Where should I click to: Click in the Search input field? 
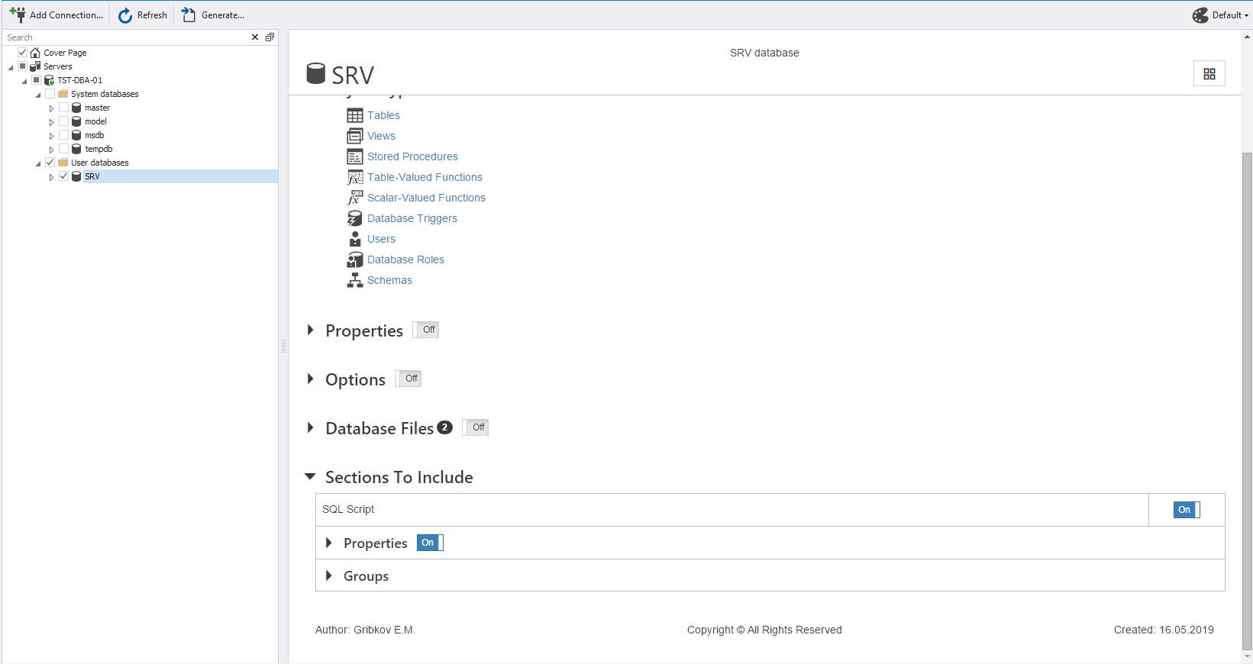(122, 37)
